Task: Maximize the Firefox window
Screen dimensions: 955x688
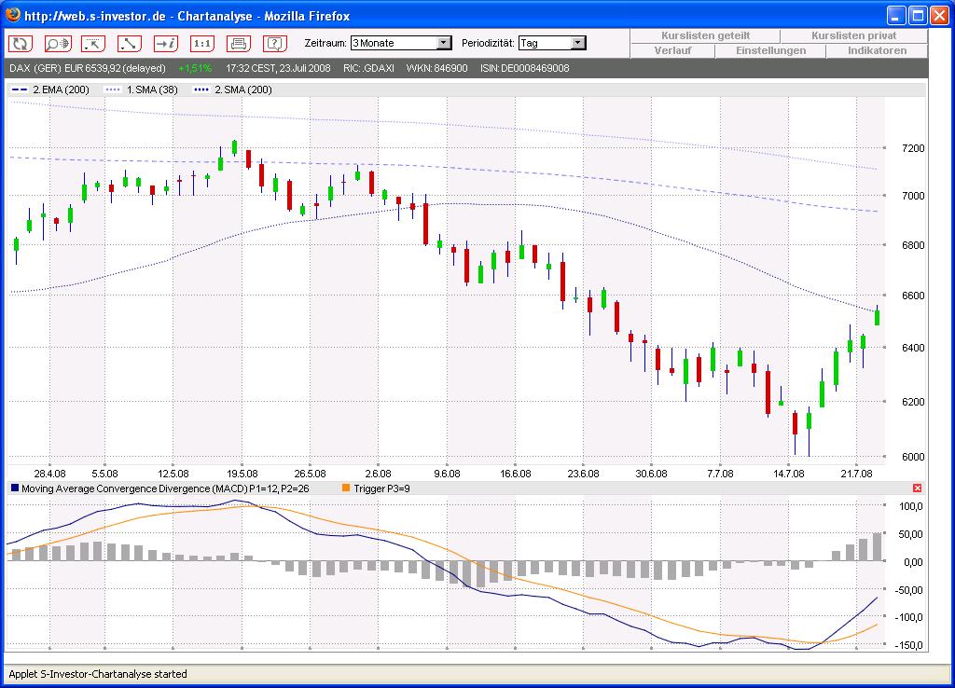Action: coord(918,15)
